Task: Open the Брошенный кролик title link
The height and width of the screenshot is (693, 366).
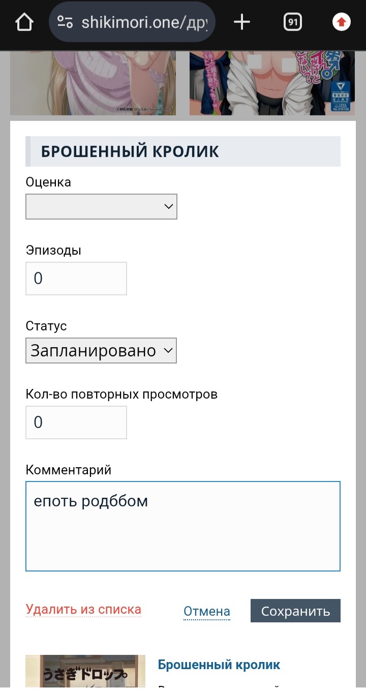Action: pos(219,665)
